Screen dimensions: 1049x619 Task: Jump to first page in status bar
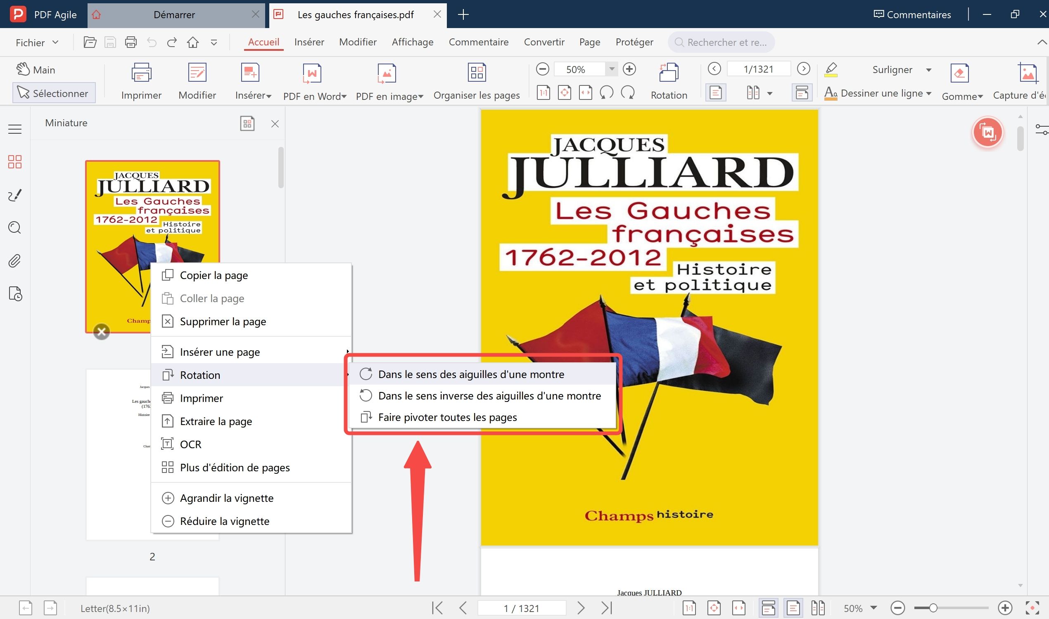(x=437, y=608)
